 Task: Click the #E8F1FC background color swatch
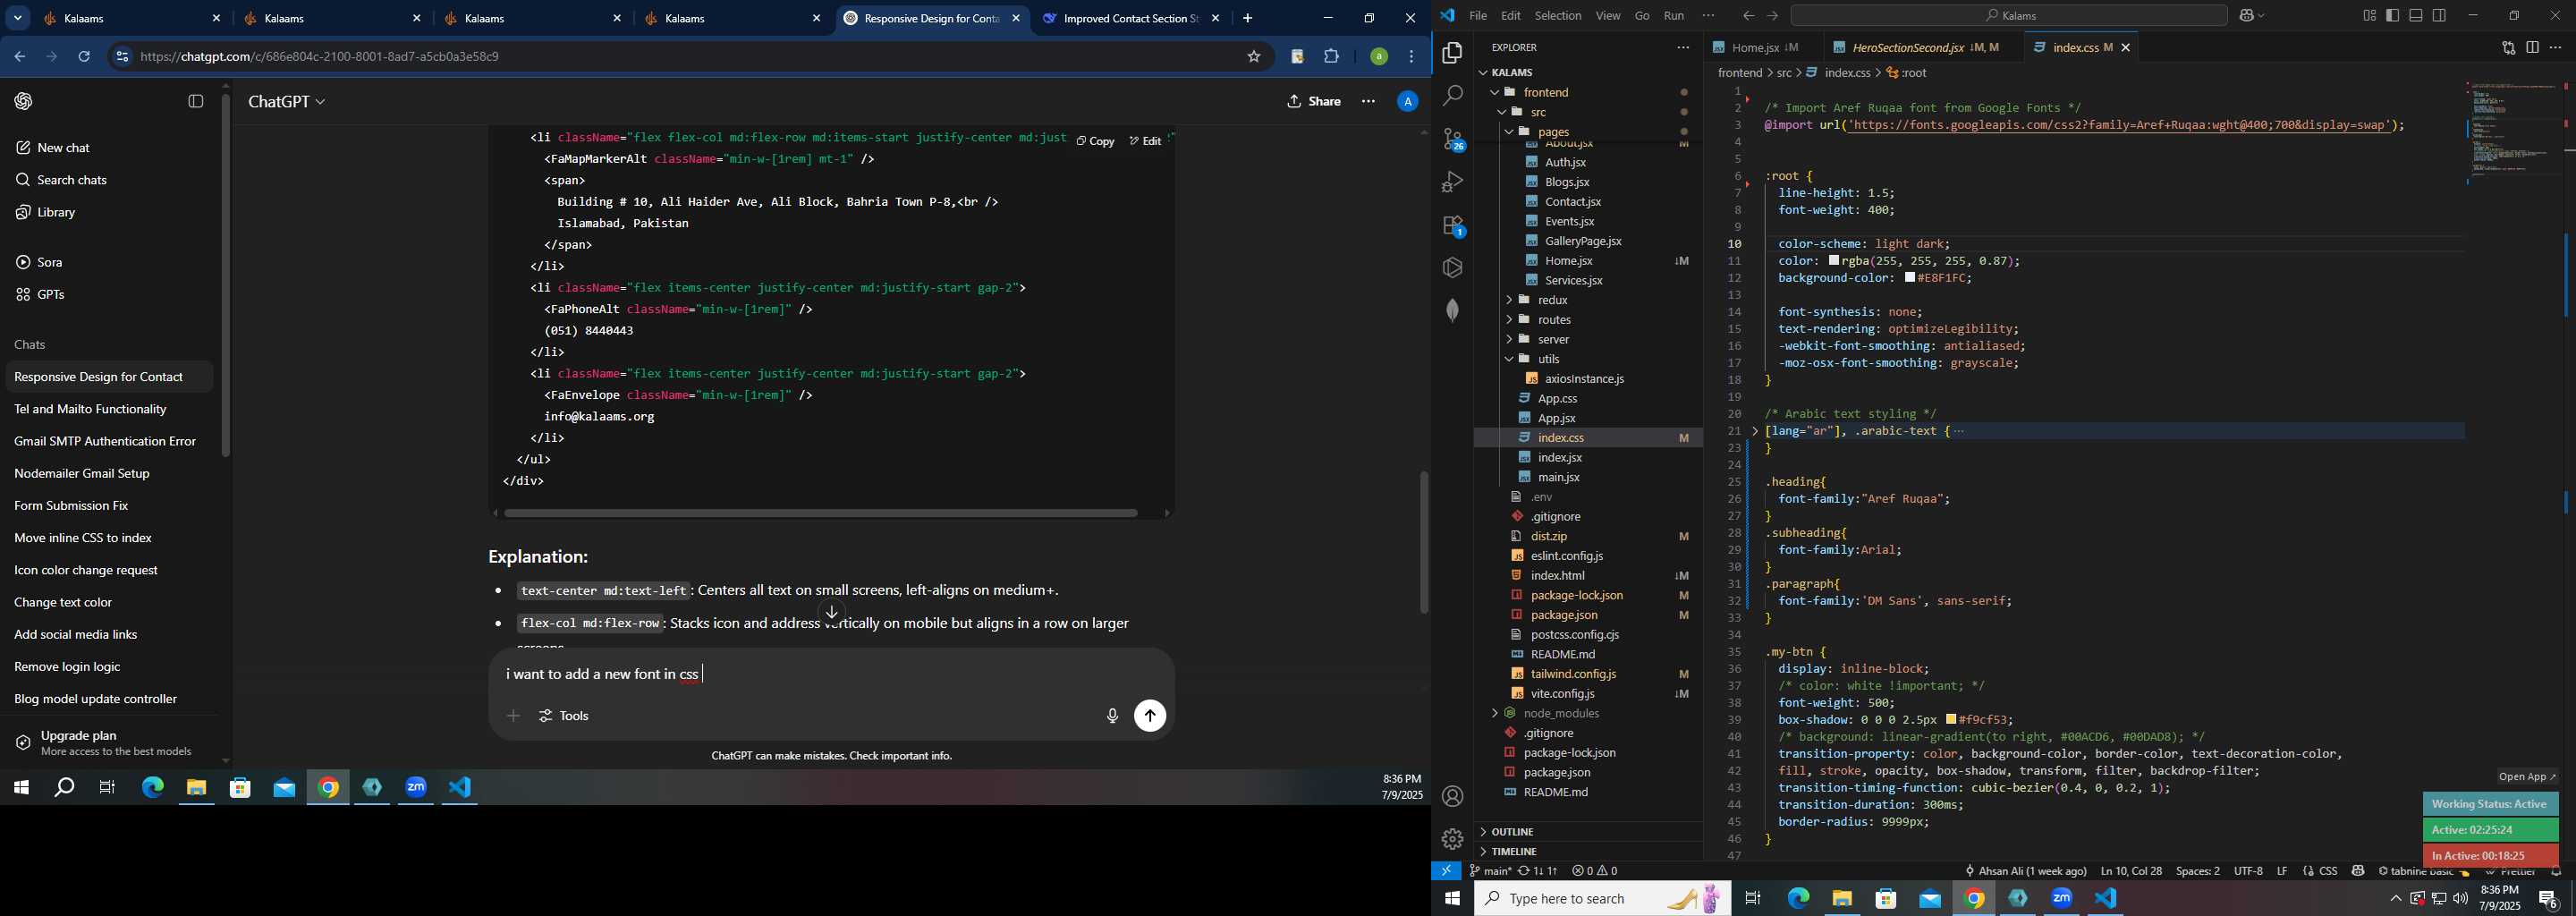coord(1910,278)
